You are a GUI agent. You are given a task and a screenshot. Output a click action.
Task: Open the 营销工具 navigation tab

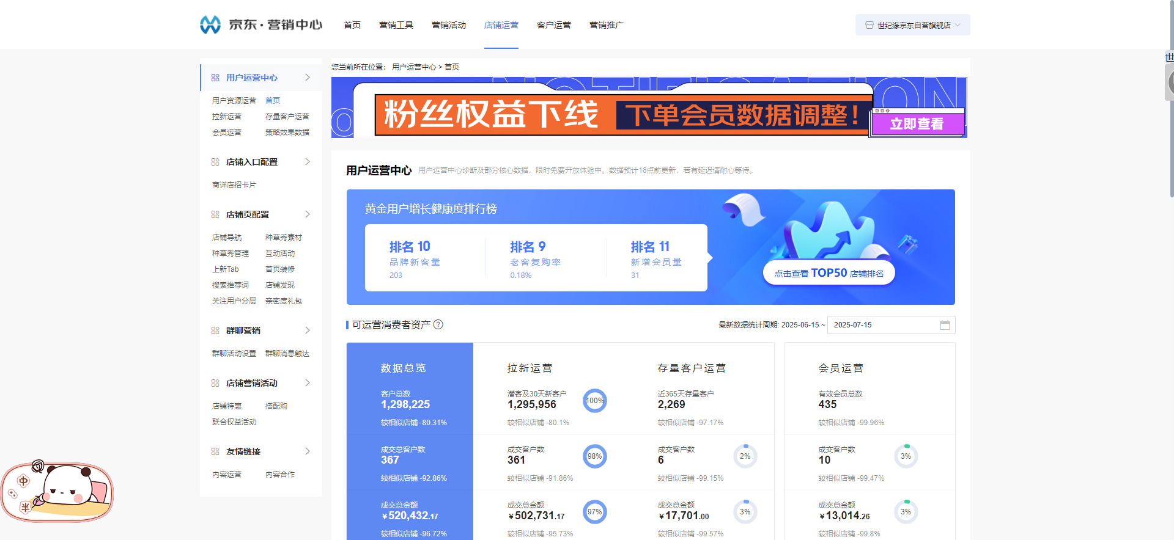tap(396, 25)
